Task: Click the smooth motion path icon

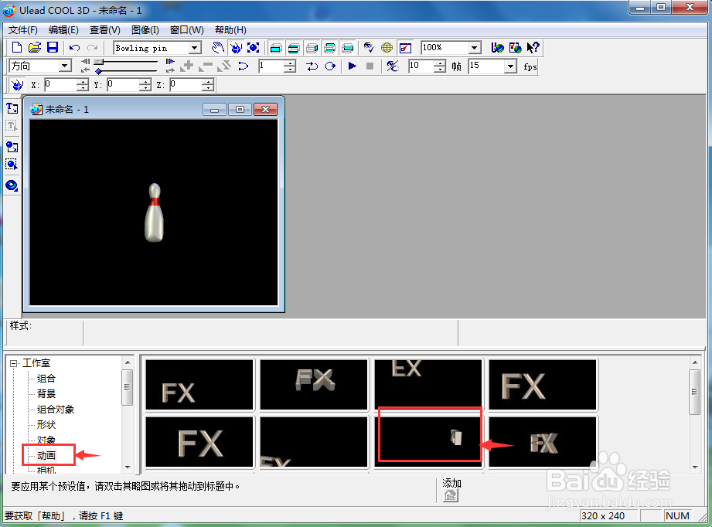Action: coord(392,66)
